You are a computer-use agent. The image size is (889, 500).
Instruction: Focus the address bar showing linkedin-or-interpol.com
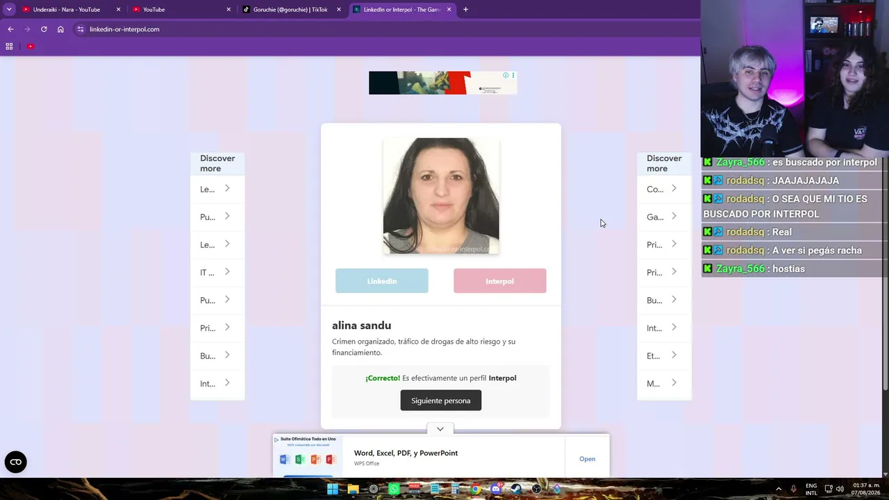click(389, 29)
